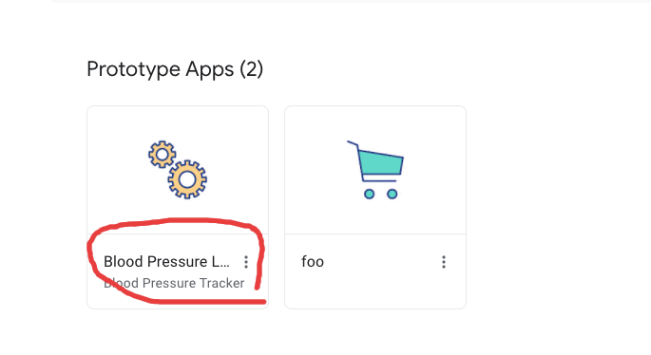Open the foo app's three-dot menu
Image resolution: width=651 pixels, height=355 pixels.
tap(444, 262)
